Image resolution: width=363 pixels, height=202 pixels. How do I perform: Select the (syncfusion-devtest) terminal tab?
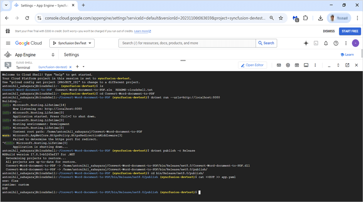(x=53, y=67)
